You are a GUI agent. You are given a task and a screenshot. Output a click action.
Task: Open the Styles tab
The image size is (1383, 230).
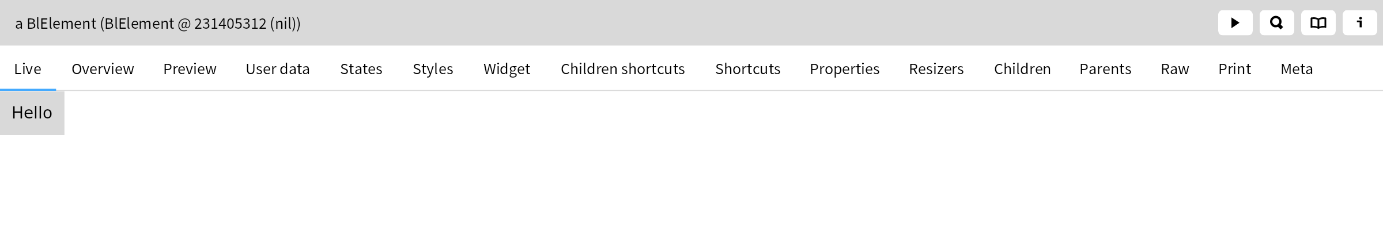pos(433,69)
